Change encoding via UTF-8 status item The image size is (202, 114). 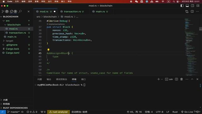[159, 112]
